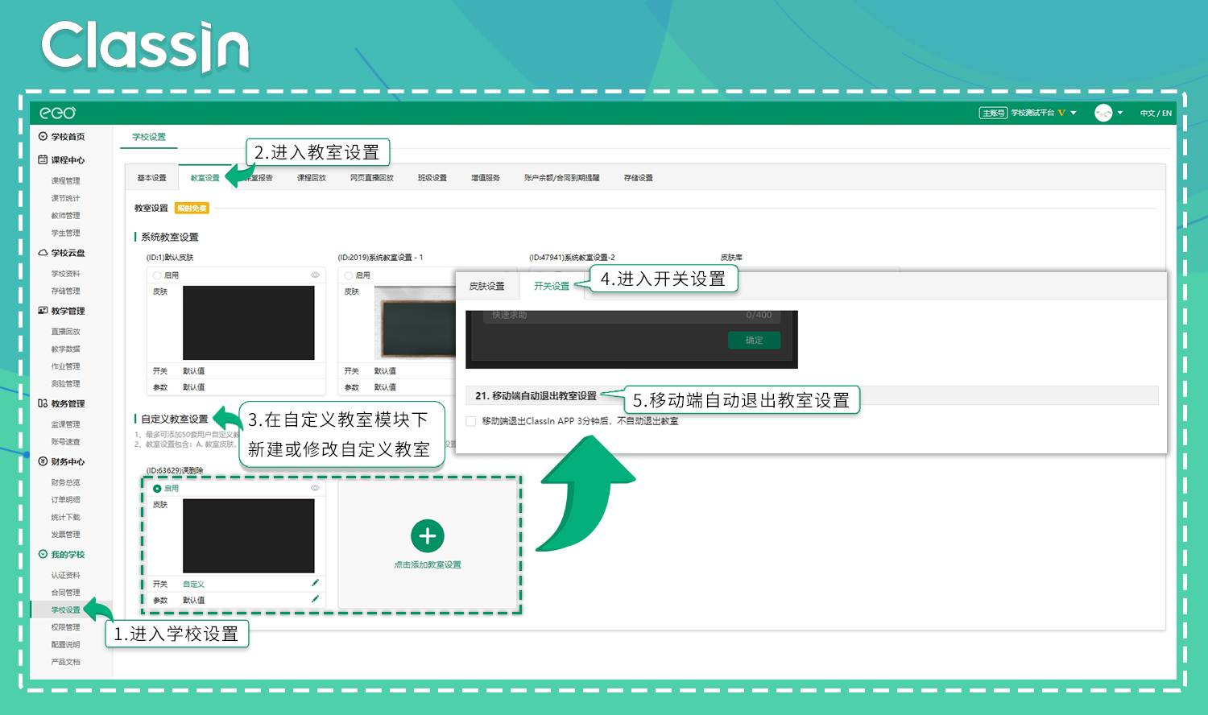Expand the 学校云盘 sidebar section
This screenshot has height=715, width=1208.
[x=68, y=253]
